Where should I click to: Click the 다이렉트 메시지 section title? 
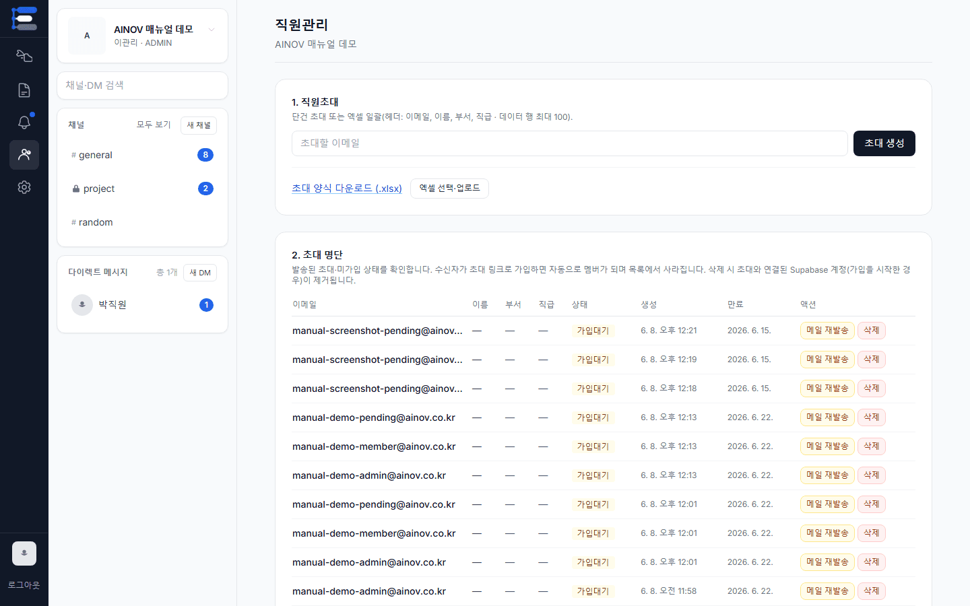(98, 273)
